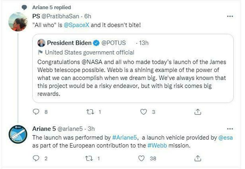The width and height of the screenshot is (245, 169).
Task: Open more options for Ariane 5 tweet
Action: (x=230, y=129)
